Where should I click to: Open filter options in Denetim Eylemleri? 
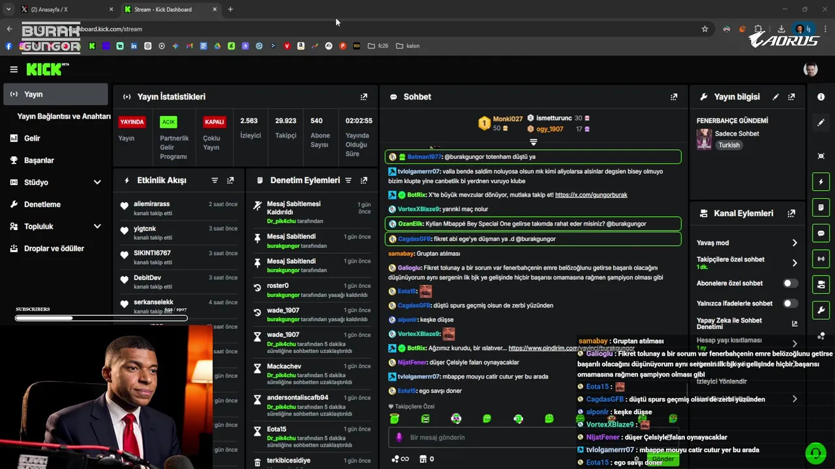[x=348, y=180]
